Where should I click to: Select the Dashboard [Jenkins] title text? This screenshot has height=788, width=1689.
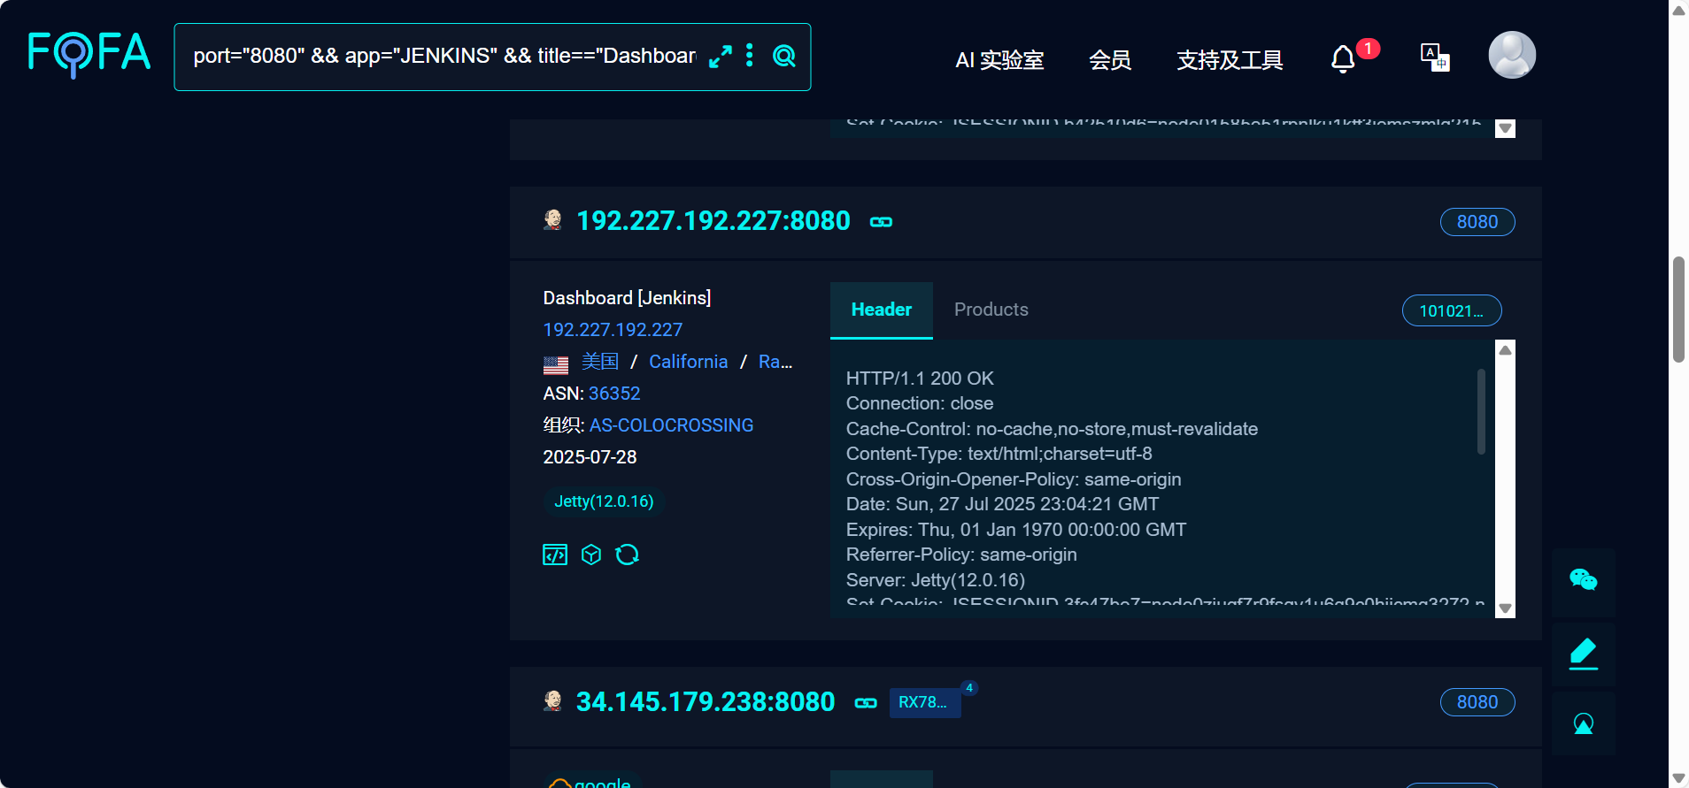coord(627,298)
